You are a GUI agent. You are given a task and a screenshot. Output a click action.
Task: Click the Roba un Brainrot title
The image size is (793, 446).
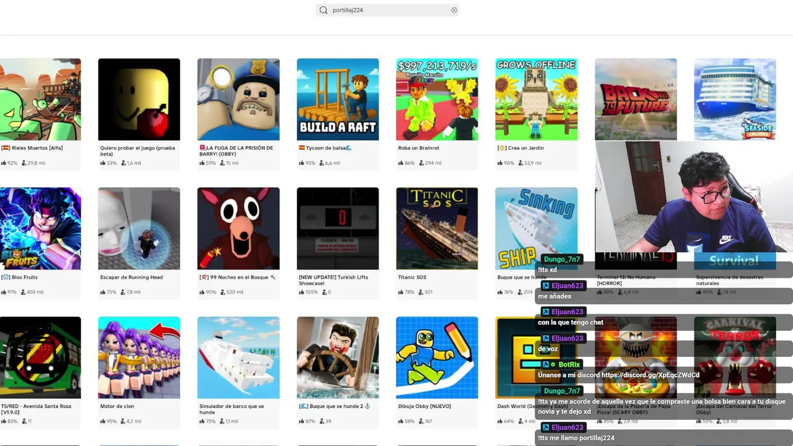tap(419, 148)
